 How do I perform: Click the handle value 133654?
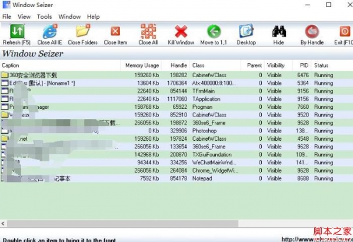pos(178,147)
